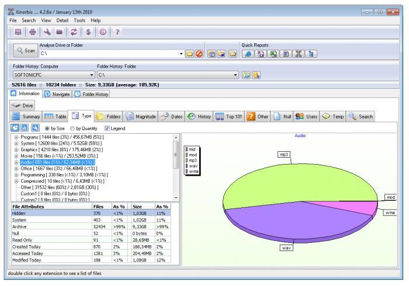Open the Folder History Folder dropdown

point(235,75)
